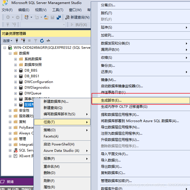Click the navigate back arrow icon
This screenshot has height=190, width=190.
8,17
